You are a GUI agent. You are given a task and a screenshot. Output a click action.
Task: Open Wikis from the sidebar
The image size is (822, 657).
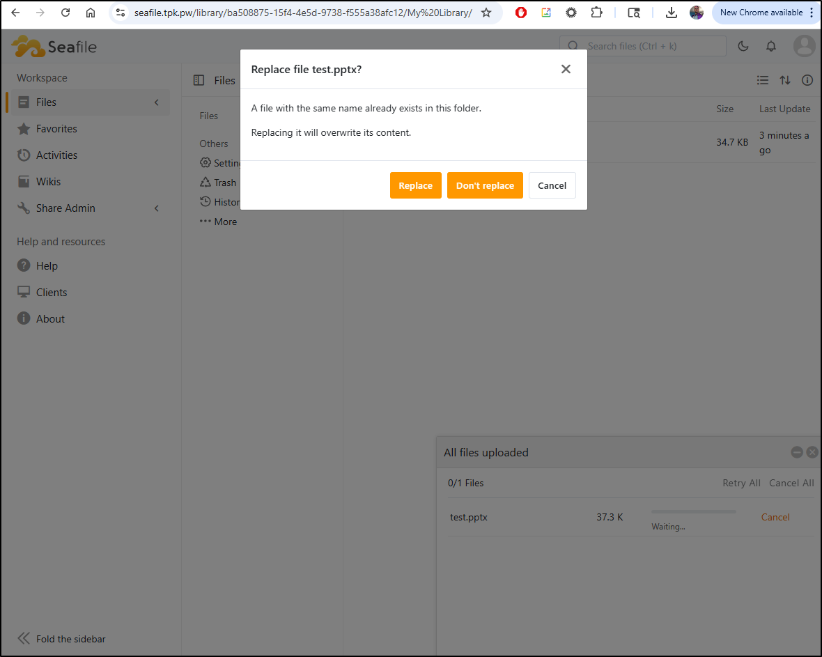tap(48, 182)
